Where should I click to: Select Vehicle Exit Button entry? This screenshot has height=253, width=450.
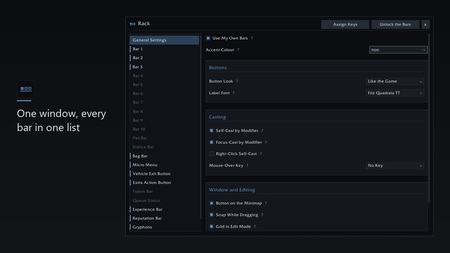click(165, 174)
